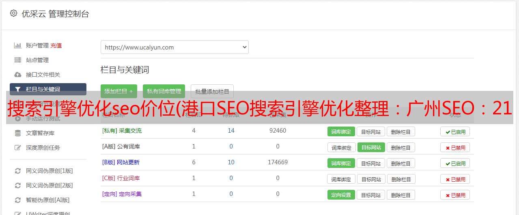Viewport: 519px width, 215px height.
Task: Click 删除栏目 for [定向] 定向采集
Action: click(401, 195)
